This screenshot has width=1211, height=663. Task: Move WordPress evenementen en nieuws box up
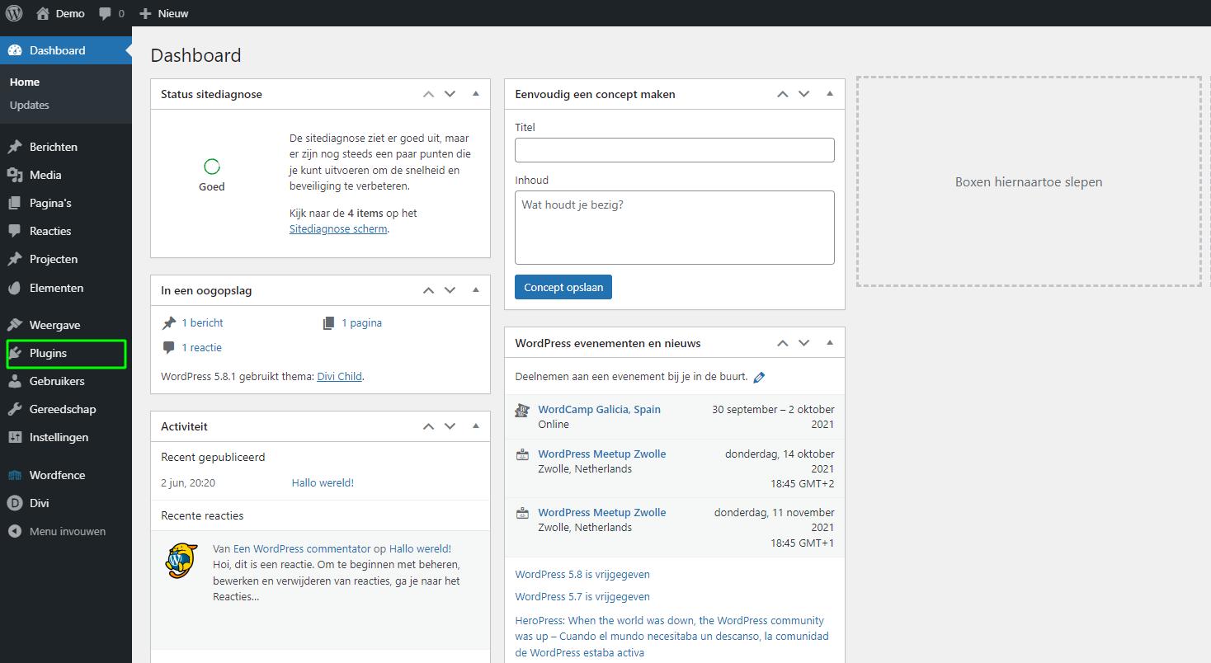(x=782, y=343)
